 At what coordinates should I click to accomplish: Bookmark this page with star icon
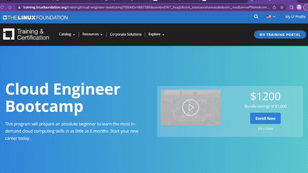[x=282, y=8]
